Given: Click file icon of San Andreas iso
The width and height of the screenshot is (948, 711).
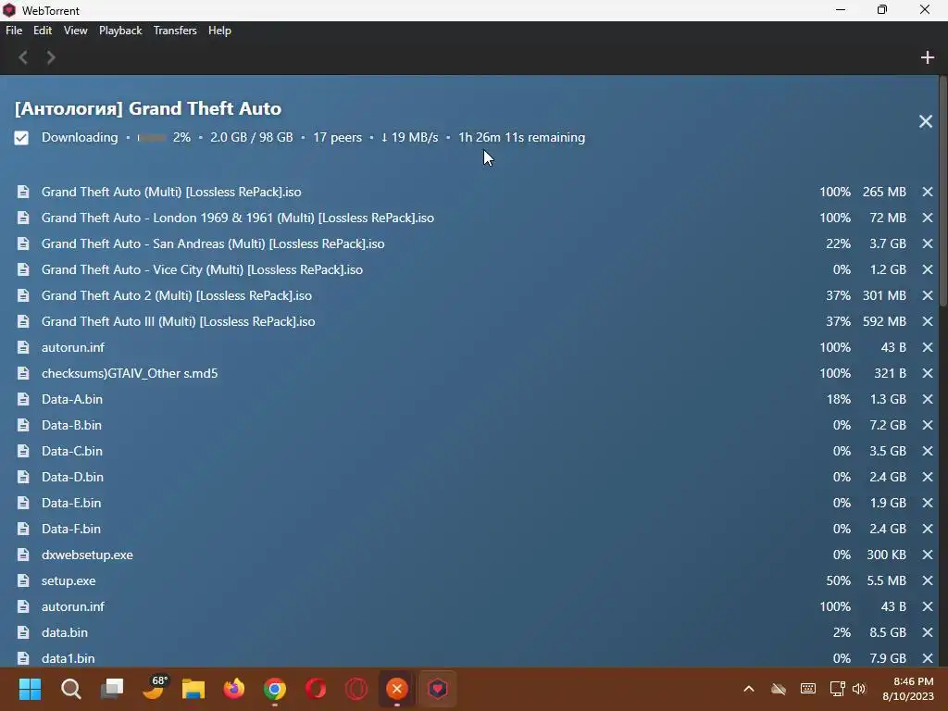Looking at the screenshot, I should point(23,243).
